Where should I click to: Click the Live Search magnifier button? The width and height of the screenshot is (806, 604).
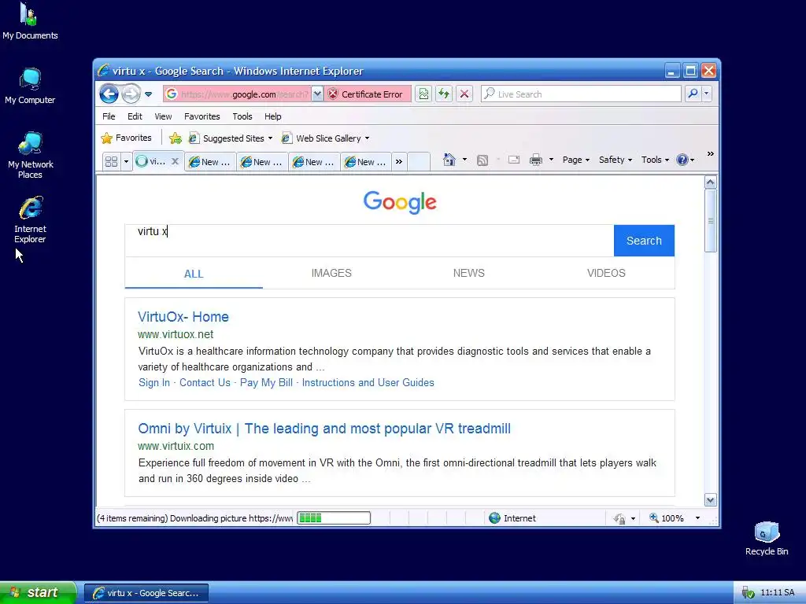(693, 94)
